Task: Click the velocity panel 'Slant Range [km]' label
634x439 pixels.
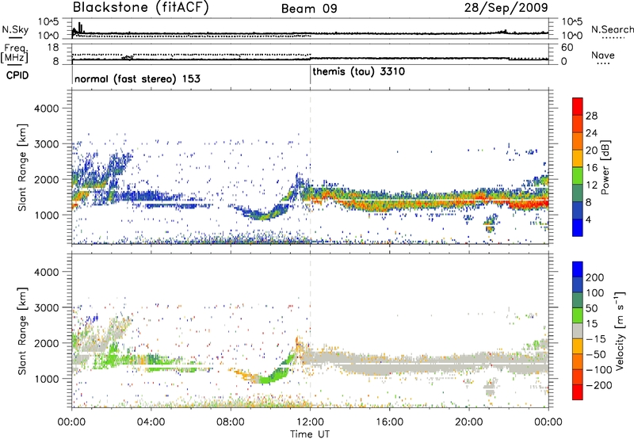Action: coord(22,330)
